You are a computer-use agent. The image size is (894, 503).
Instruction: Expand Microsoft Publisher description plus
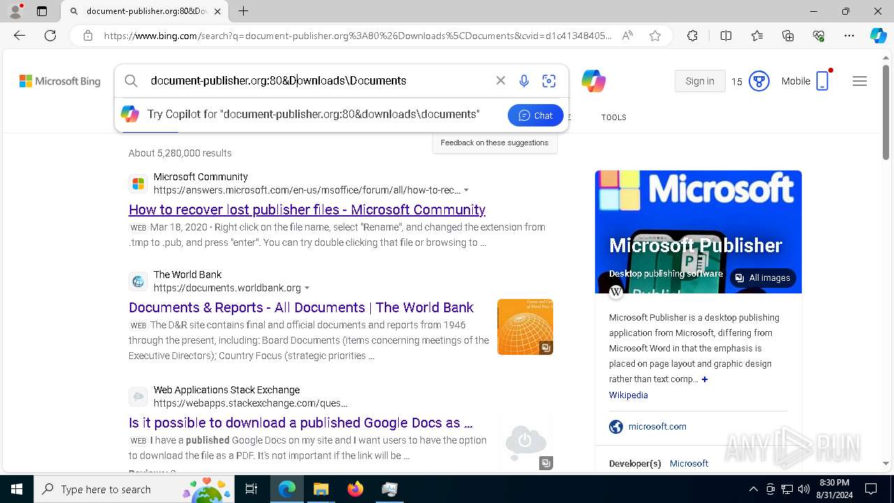point(705,379)
